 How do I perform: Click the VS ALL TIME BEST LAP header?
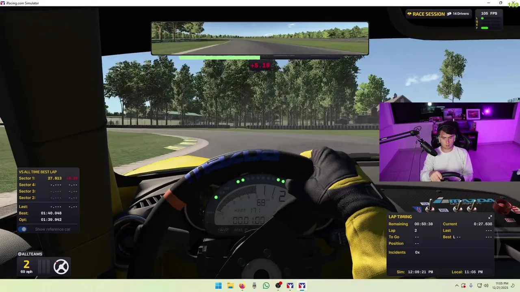[x=37, y=172]
